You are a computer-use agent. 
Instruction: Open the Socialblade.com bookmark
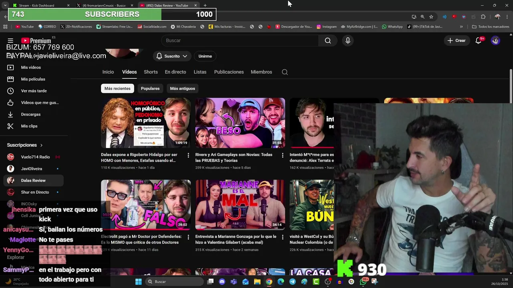click(152, 27)
